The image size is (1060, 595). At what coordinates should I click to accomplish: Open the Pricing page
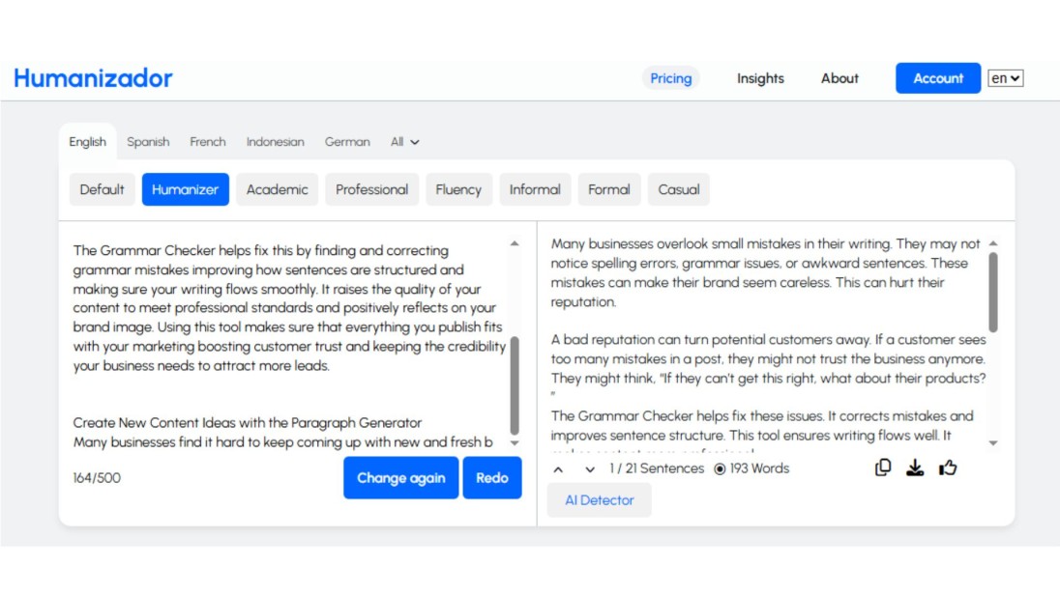point(670,78)
